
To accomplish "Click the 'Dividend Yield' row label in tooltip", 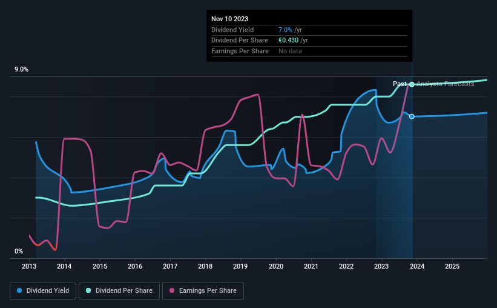I will pos(232,30).
